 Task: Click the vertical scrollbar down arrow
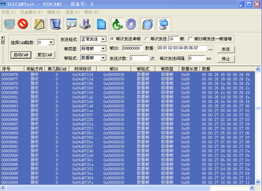tap(258, 182)
